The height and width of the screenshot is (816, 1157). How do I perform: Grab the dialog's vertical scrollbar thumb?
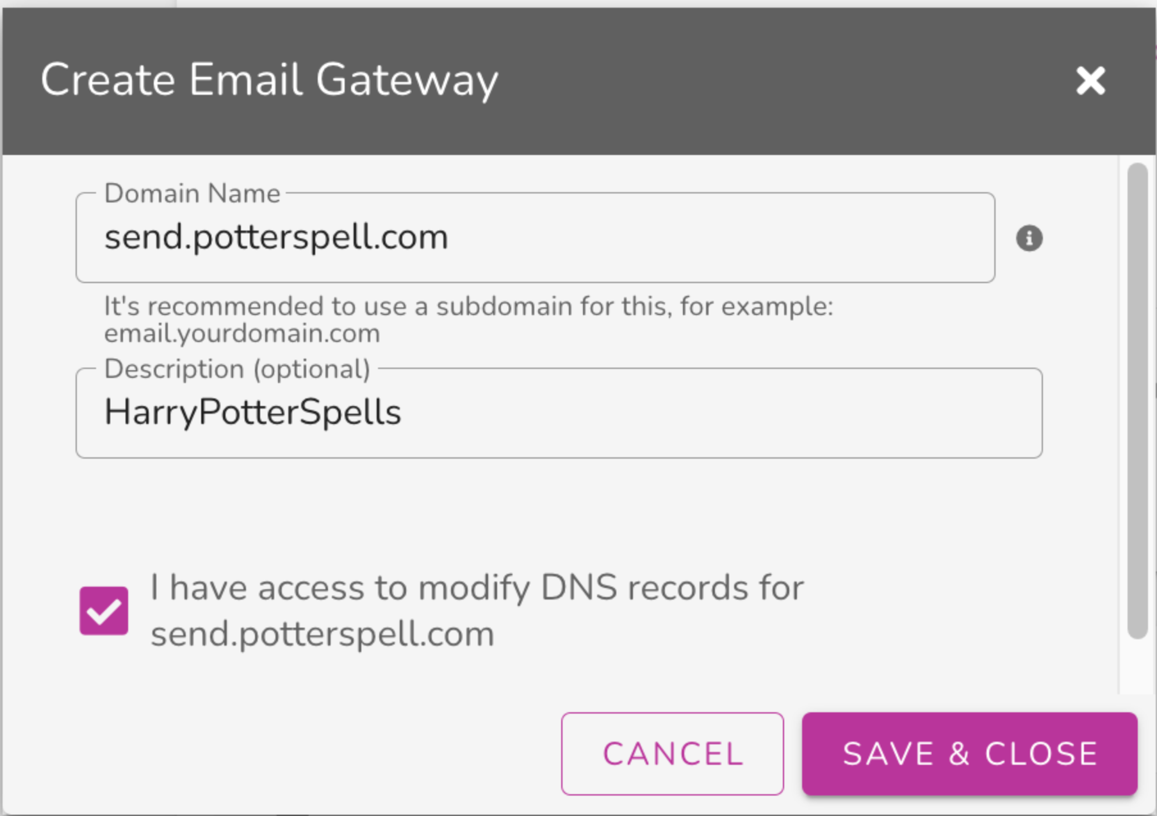(x=1137, y=401)
